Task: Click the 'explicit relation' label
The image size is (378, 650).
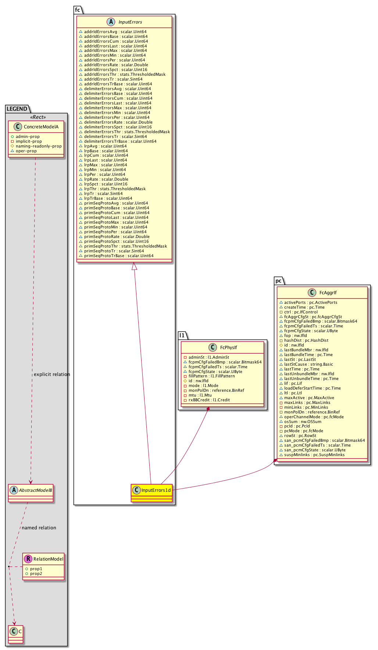Action: [x=52, y=374]
